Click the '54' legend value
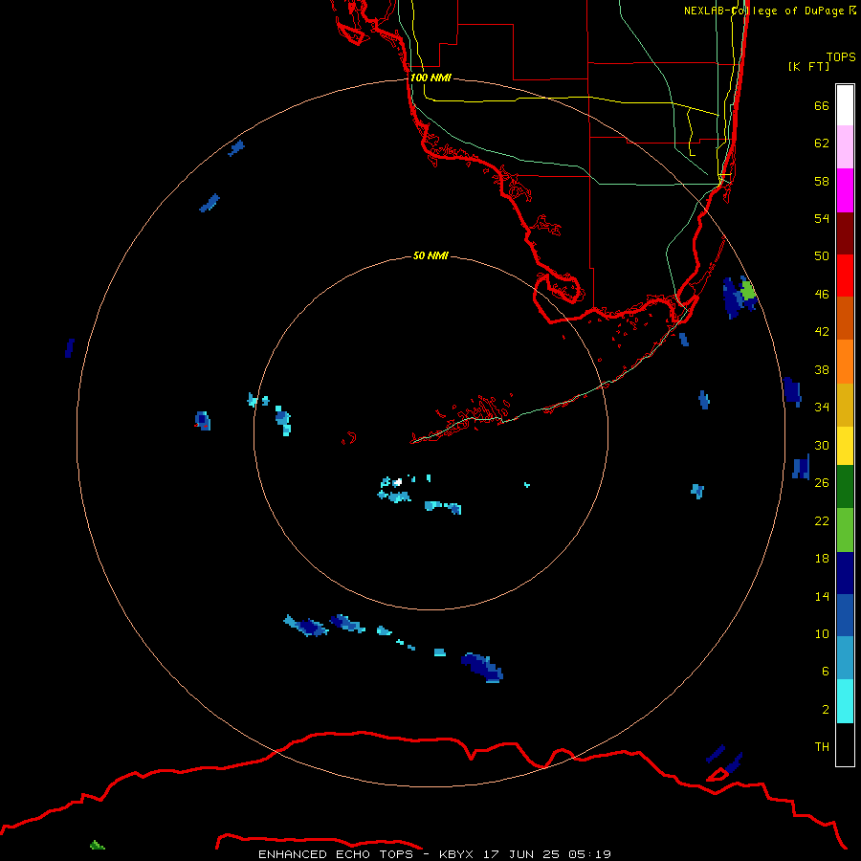The height and width of the screenshot is (861, 861). coord(822,218)
